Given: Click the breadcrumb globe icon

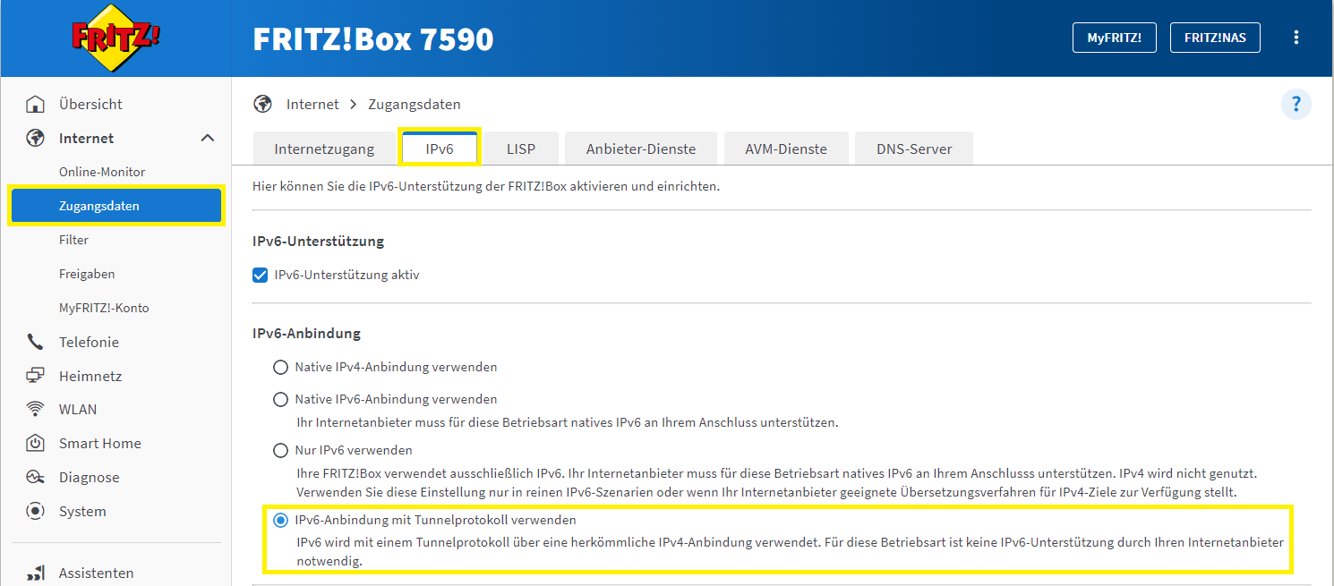Looking at the screenshot, I should [x=262, y=104].
